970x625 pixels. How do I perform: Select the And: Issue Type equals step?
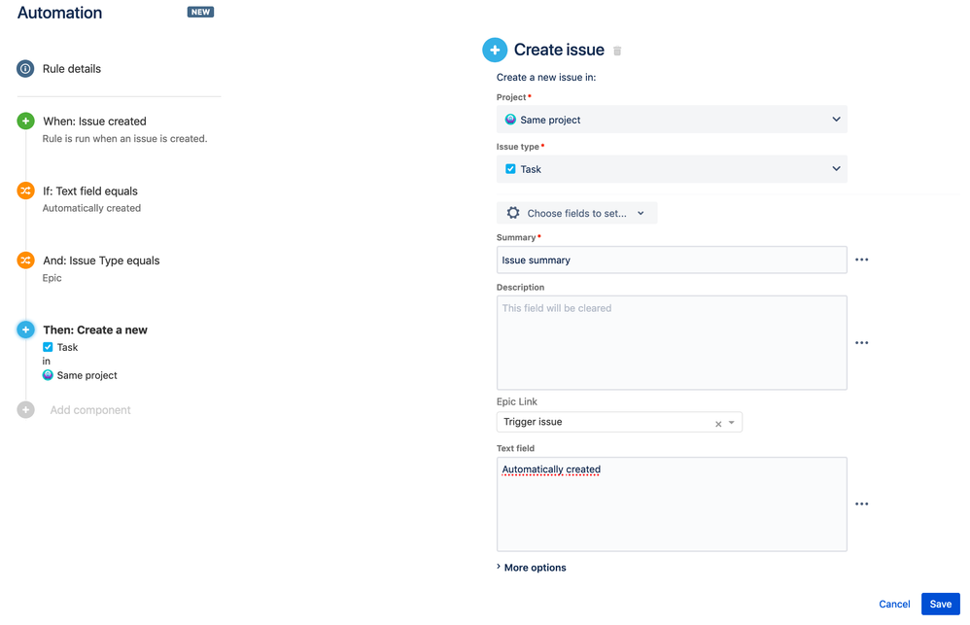point(101,260)
